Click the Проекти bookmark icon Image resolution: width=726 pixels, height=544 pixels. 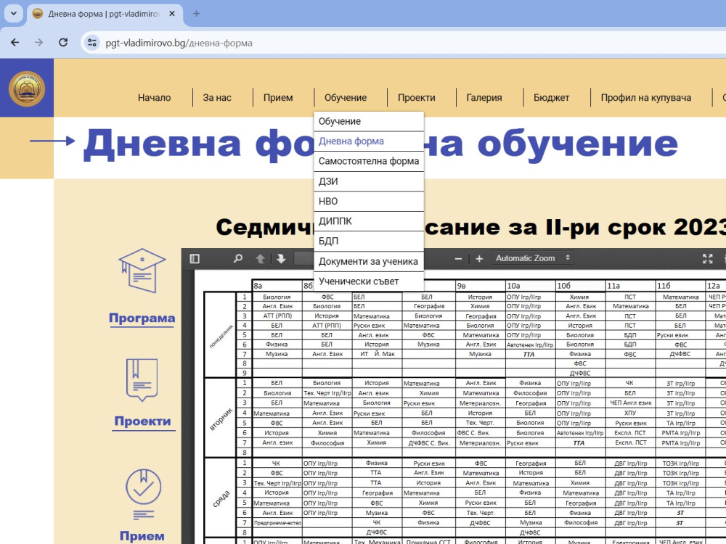[142, 379]
